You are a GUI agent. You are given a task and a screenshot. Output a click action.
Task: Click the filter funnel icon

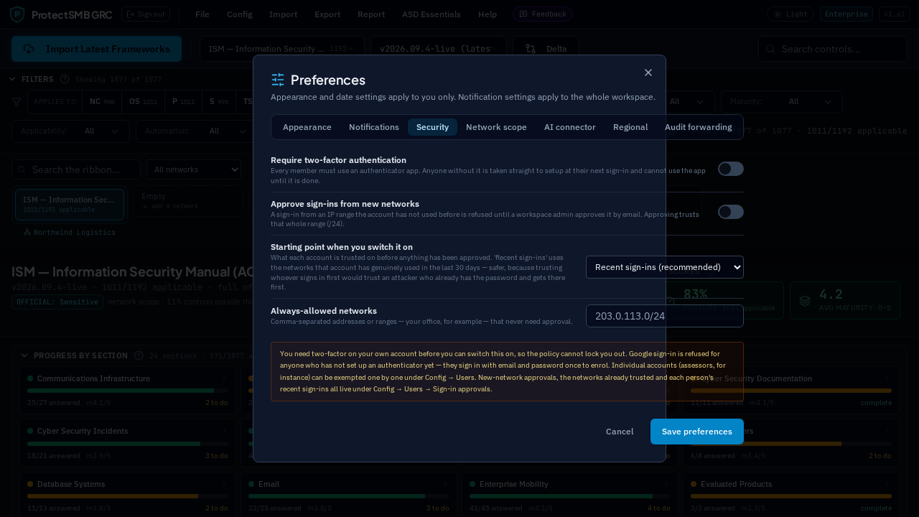point(17,102)
